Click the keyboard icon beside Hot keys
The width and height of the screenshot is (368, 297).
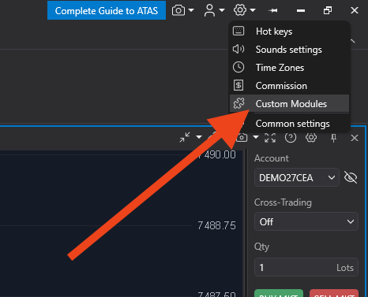tap(238, 31)
